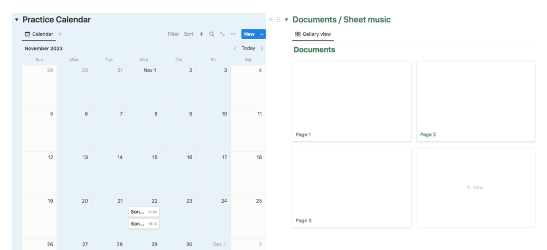
Task: Switch to the Gallery view tab
Action: click(313, 34)
